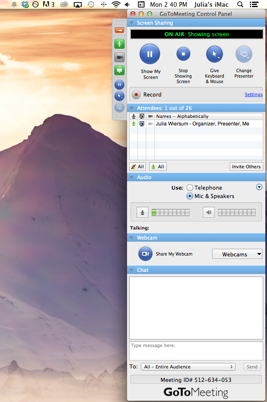
Task: Click the microphone level meter
Action: point(171,212)
